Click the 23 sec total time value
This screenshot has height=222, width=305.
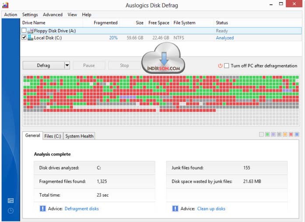[x=103, y=195]
